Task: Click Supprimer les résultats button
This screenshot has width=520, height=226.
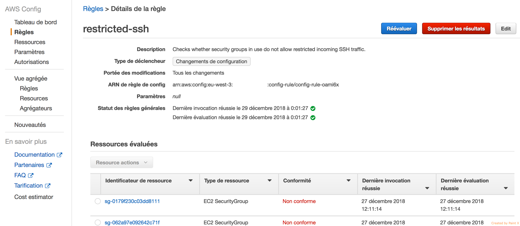Action: click(456, 29)
